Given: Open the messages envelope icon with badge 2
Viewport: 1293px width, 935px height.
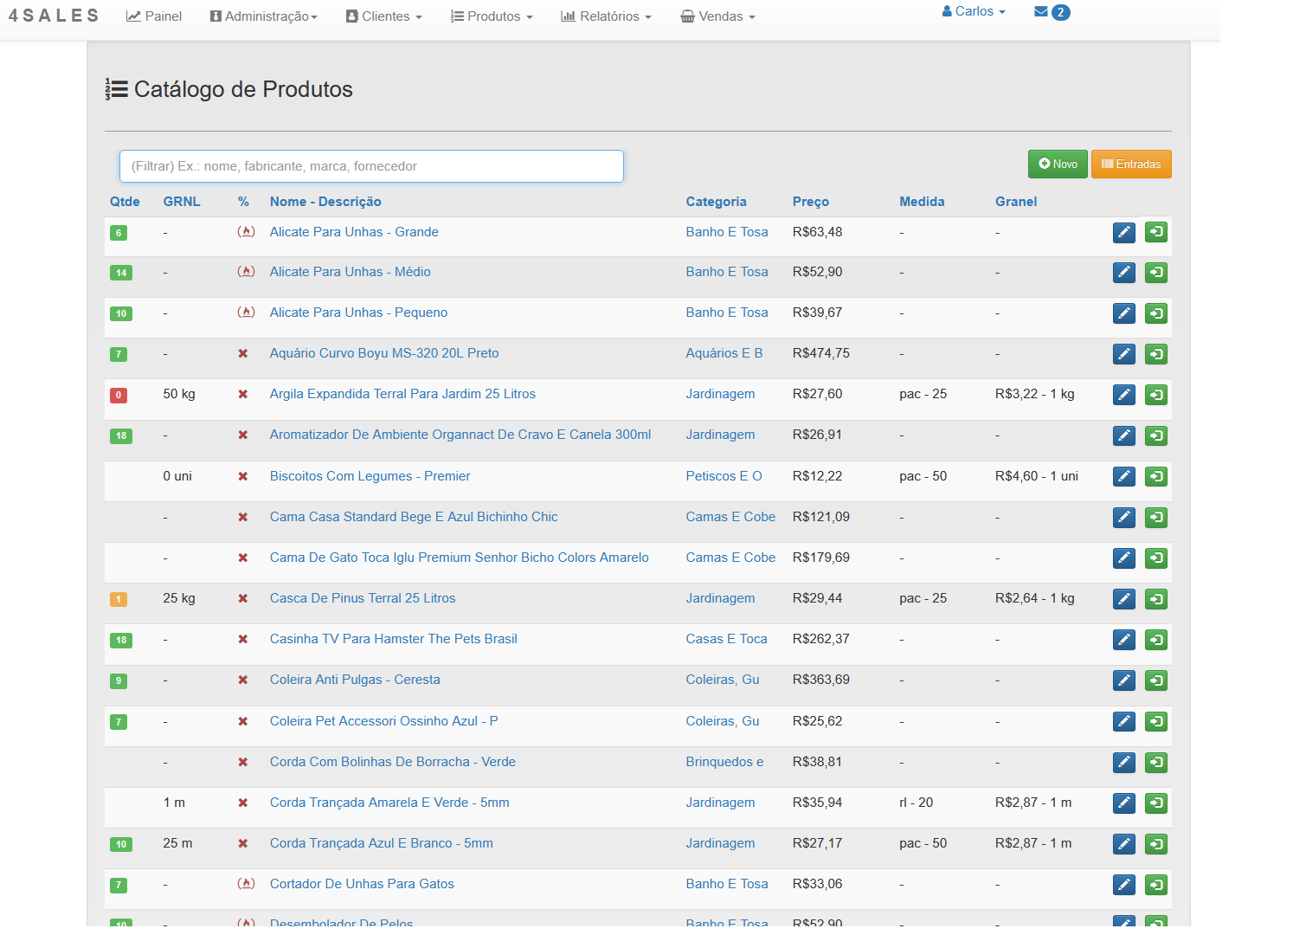Looking at the screenshot, I should 1051,12.
